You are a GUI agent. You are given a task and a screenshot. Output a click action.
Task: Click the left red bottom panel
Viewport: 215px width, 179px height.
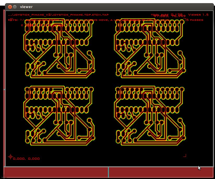tap(56, 172)
